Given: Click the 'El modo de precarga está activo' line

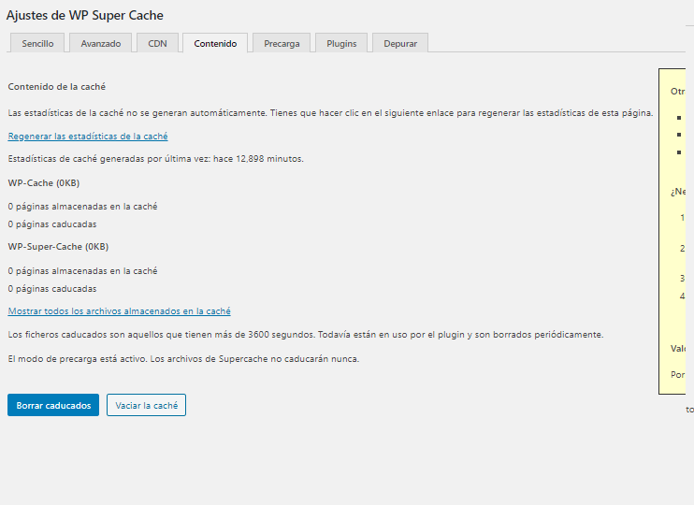Looking at the screenshot, I should point(183,358).
